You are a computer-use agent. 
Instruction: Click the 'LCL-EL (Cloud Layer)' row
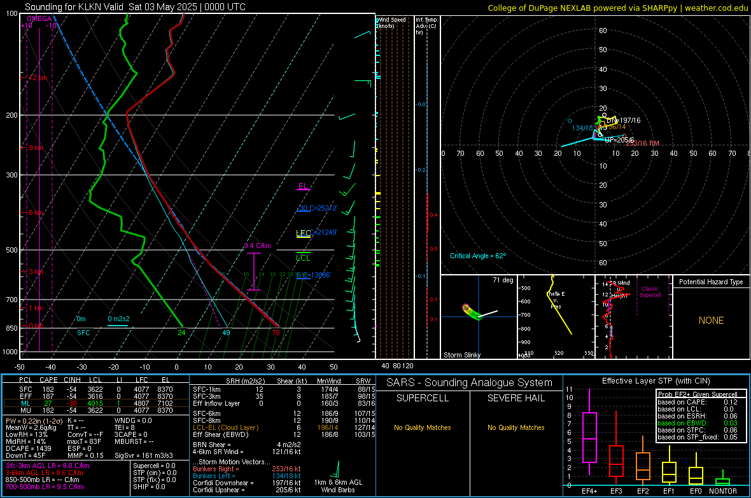tap(284, 427)
